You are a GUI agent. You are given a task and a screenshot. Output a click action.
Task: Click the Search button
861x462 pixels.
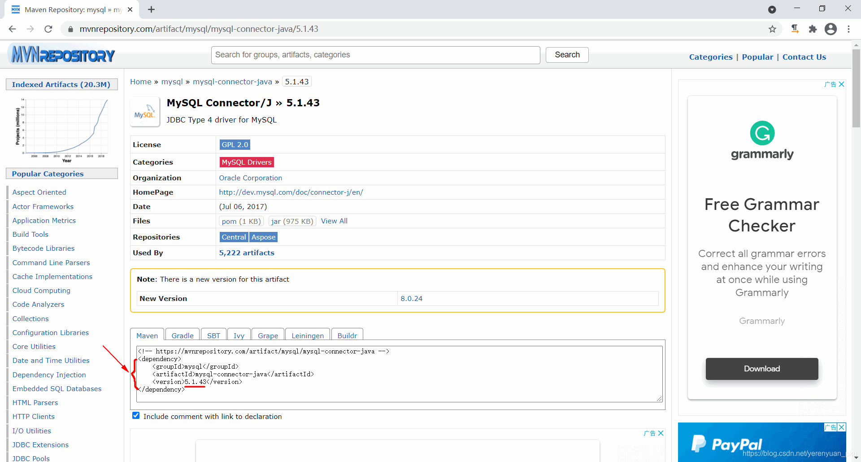point(567,55)
